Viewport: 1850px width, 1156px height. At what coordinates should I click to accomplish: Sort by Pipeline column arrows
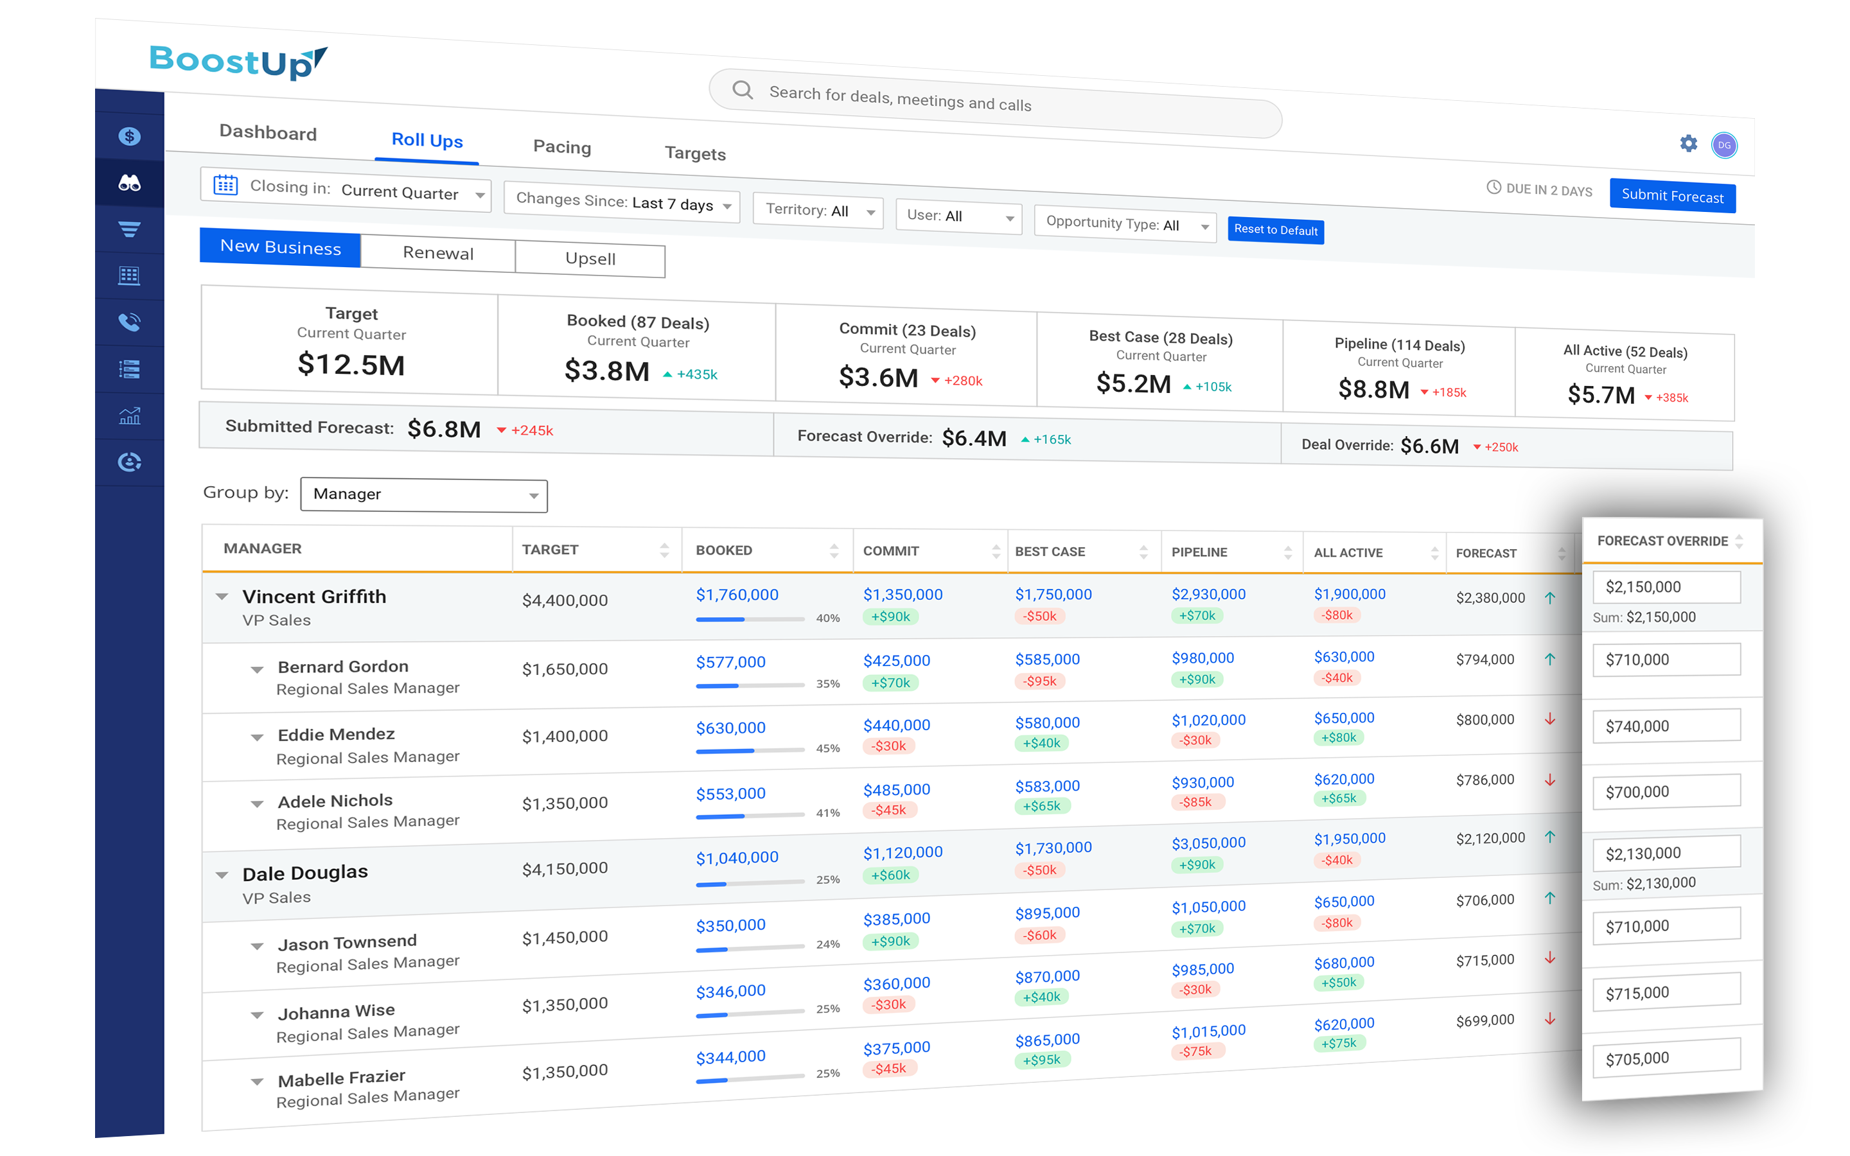(1288, 552)
